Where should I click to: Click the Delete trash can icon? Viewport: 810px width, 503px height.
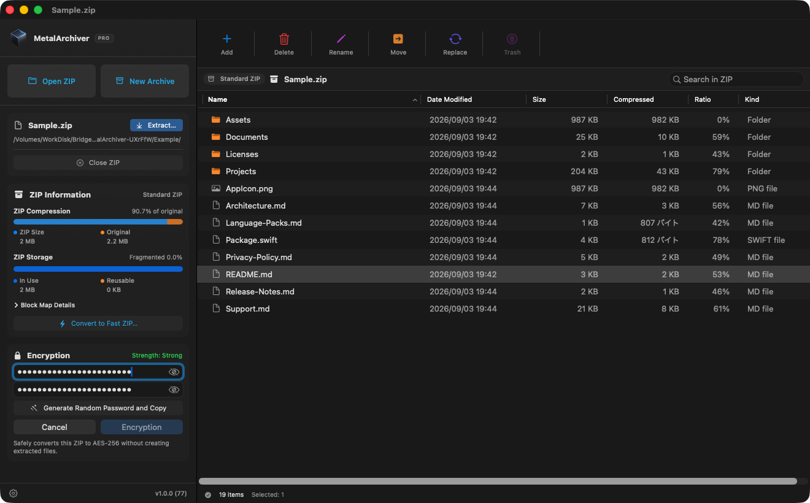284,39
